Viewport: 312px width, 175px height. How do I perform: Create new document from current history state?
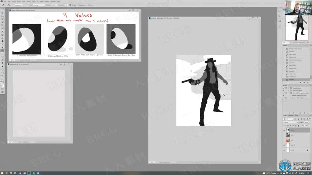point(300,82)
